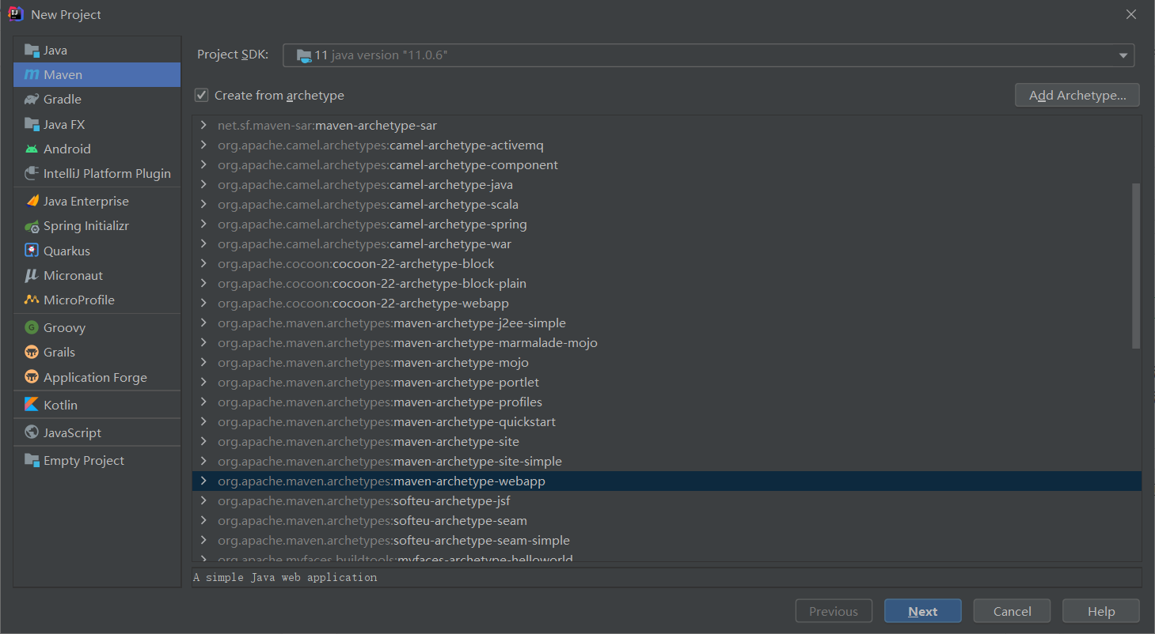Click the Help button
This screenshot has height=634, width=1155.
[x=1101, y=611]
